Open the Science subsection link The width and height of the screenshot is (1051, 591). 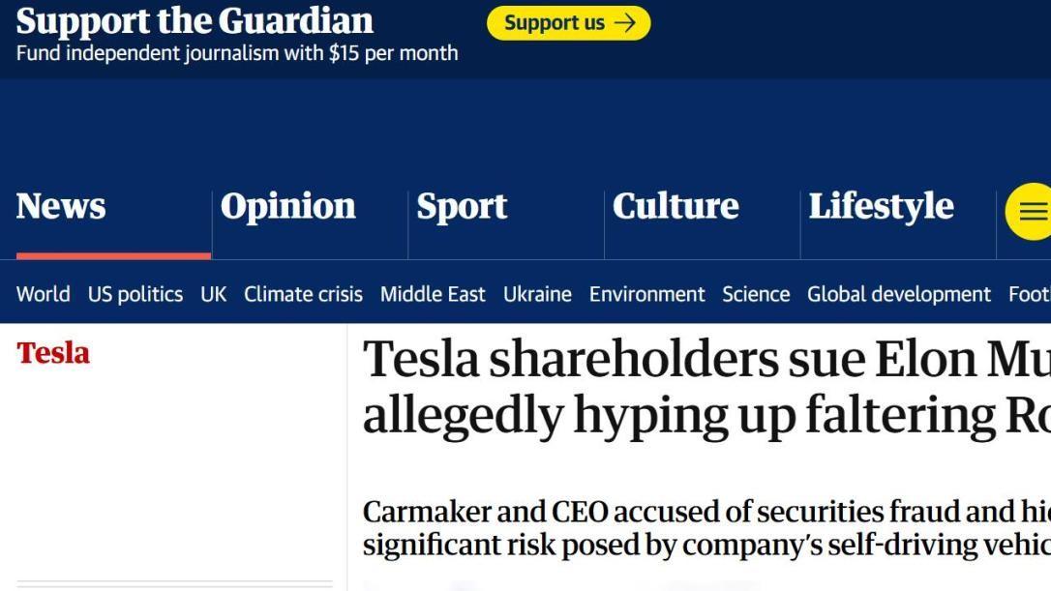756,294
